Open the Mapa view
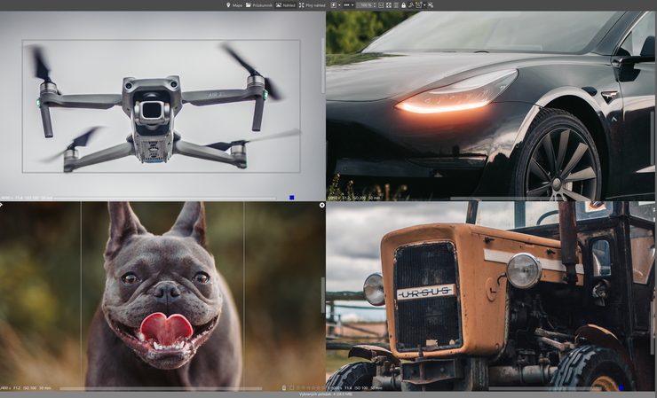The width and height of the screenshot is (657, 398). pos(234,5)
